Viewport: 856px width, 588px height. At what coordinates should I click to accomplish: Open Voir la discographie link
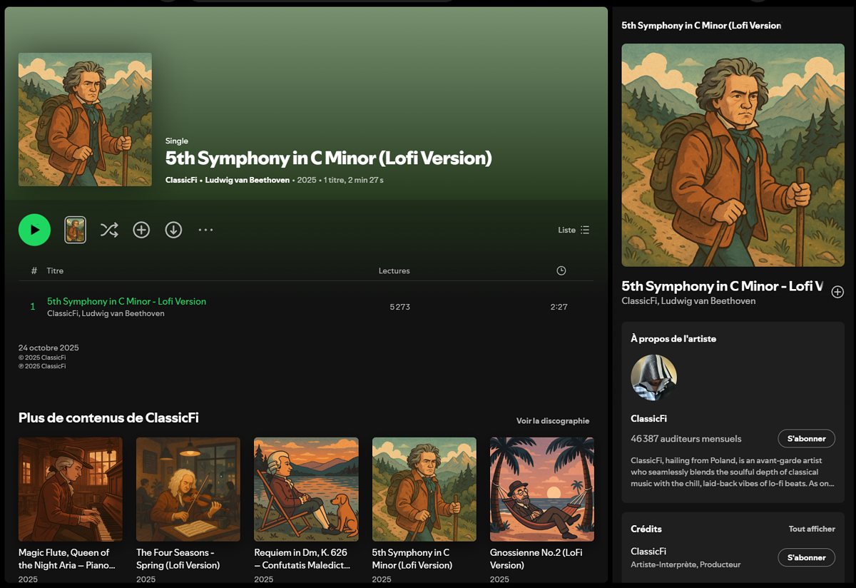[553, 421]
